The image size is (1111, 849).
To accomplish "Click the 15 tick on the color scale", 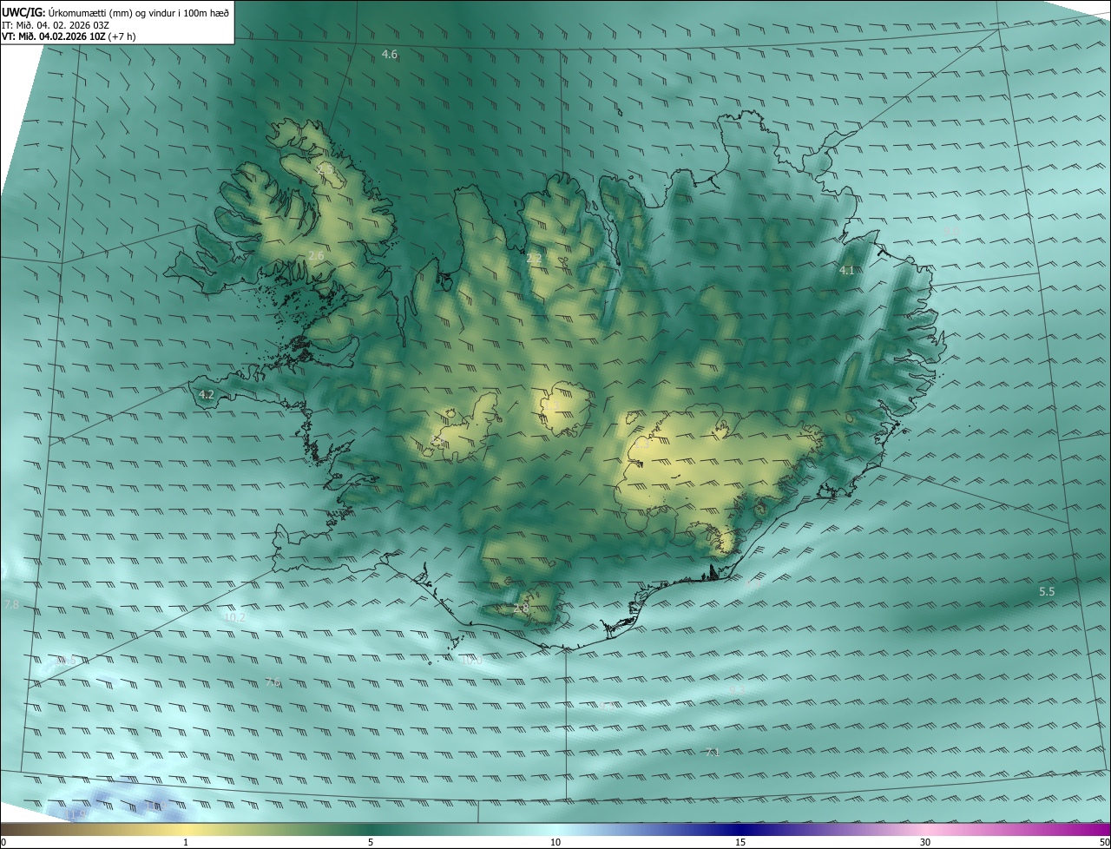I will point(740,842).
